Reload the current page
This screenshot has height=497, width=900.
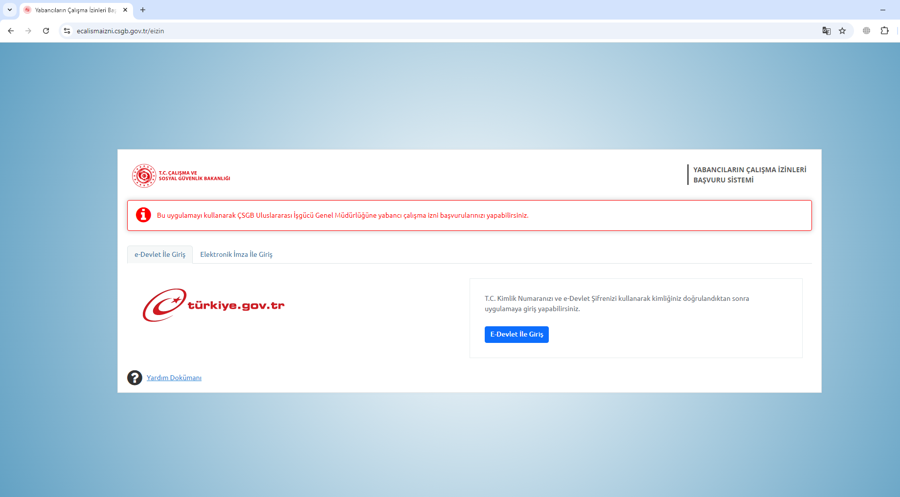tap(46, 31)
